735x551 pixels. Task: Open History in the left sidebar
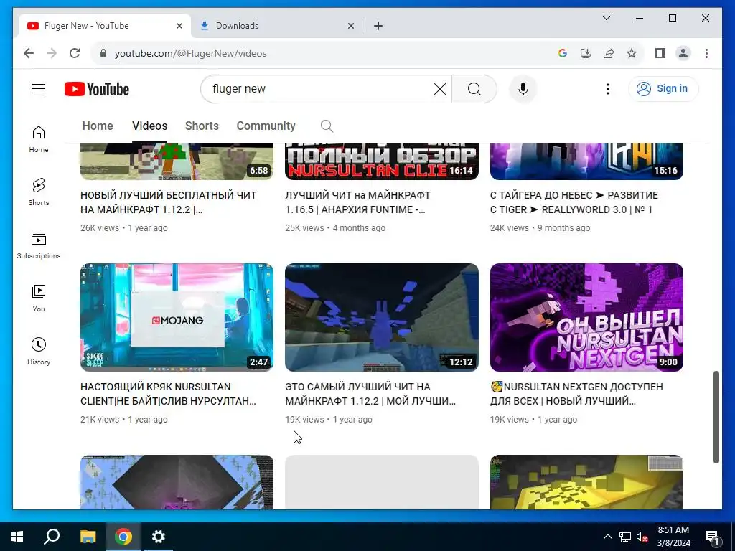tap(39, 352)
